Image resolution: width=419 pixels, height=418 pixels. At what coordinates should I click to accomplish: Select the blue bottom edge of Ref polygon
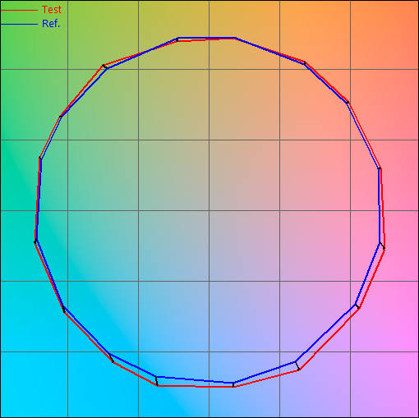point(195,380)
